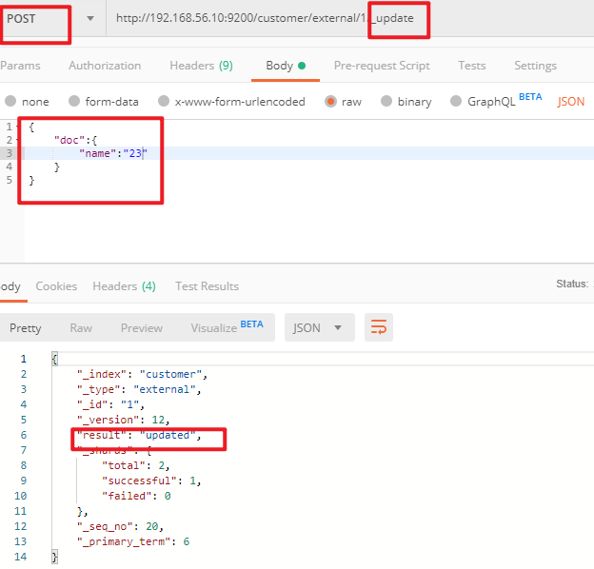Choose the binary body radio button

click(x=386, y=101)
